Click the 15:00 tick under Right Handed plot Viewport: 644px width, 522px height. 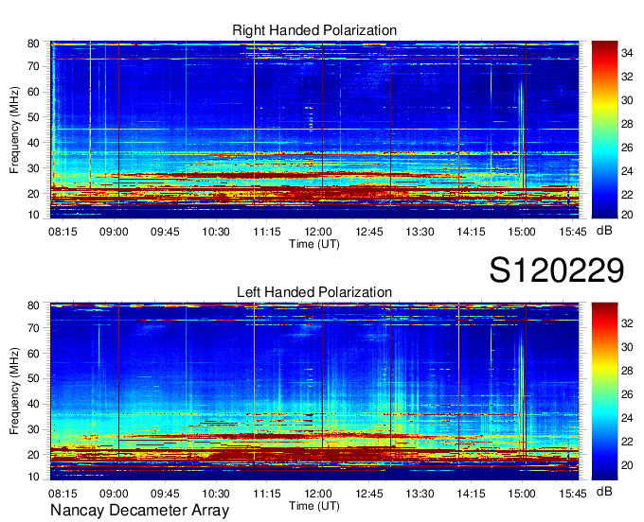(522, 232)
